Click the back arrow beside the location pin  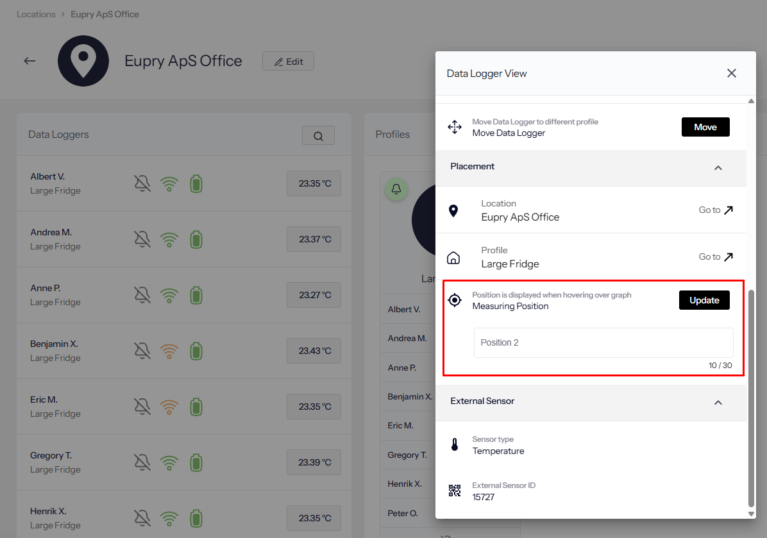[30, 61]
